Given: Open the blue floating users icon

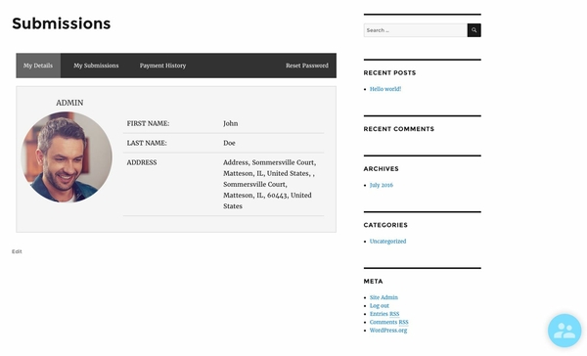Looking at the screenshot, I should tap(564, 331).
